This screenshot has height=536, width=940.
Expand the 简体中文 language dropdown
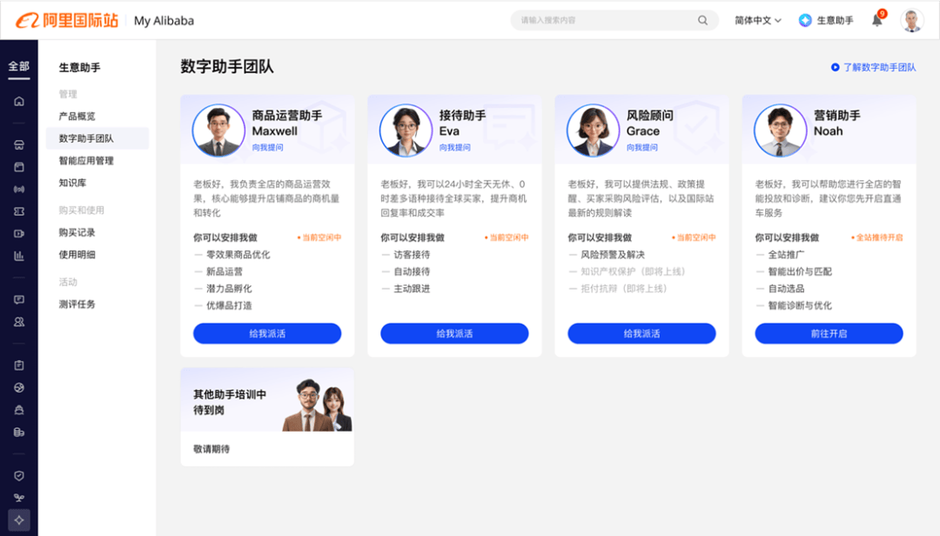click(x=757, y=20)
